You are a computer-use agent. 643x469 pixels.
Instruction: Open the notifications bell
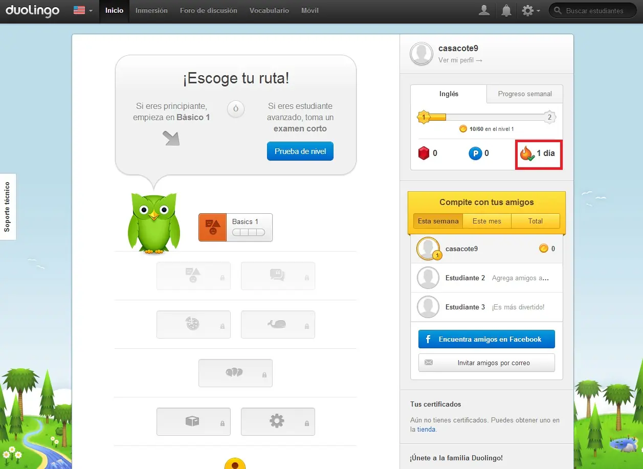point(506,10)
